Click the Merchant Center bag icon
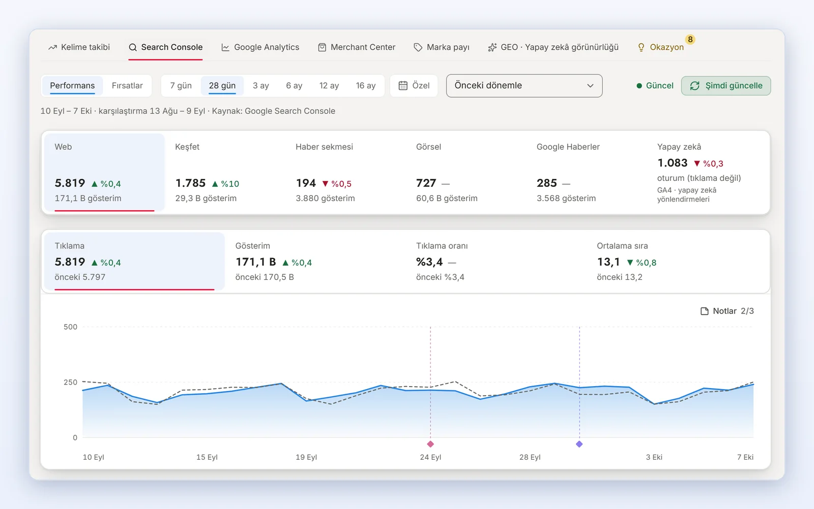Viewport: 814px width, 509px height. pyautogui.click(x=322, y=47)
